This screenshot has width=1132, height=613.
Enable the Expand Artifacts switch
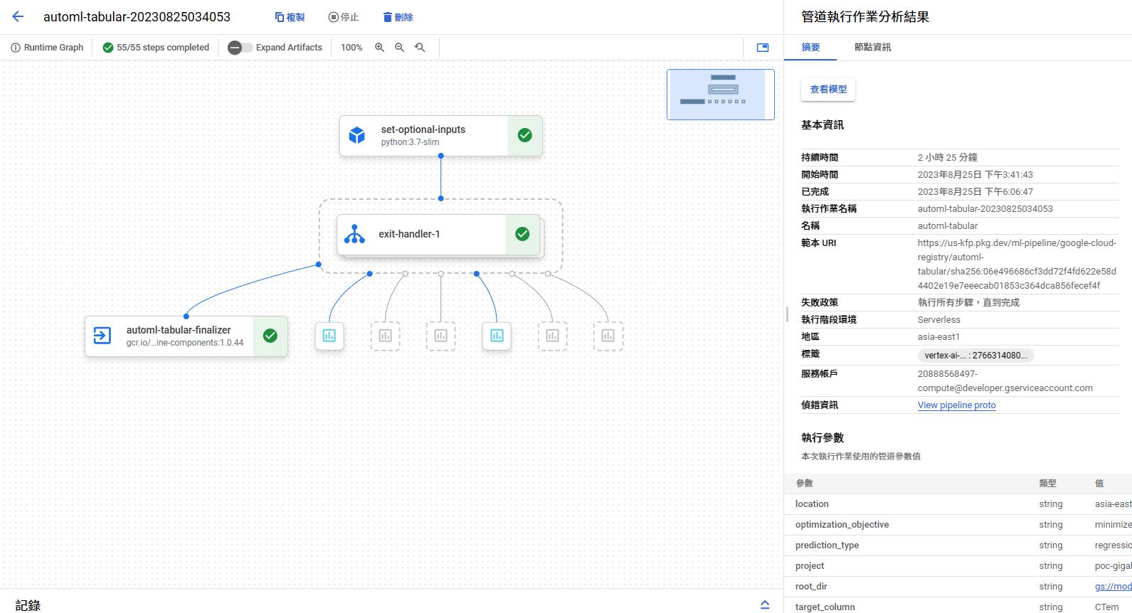pos(240,48)
